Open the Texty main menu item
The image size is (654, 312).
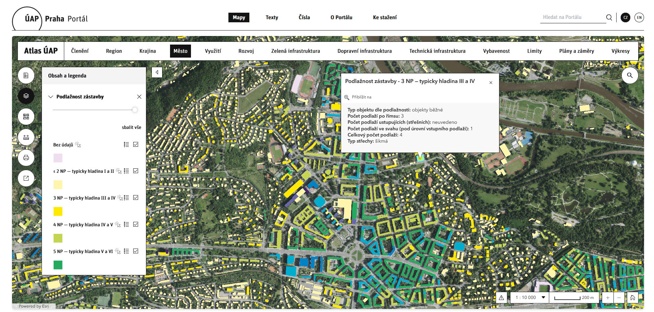pyautogui.click(x=272, y=17)
